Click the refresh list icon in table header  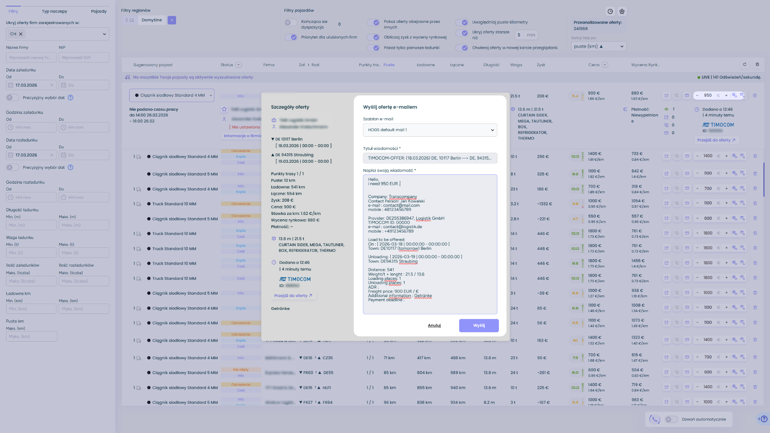tap(745, 65)
